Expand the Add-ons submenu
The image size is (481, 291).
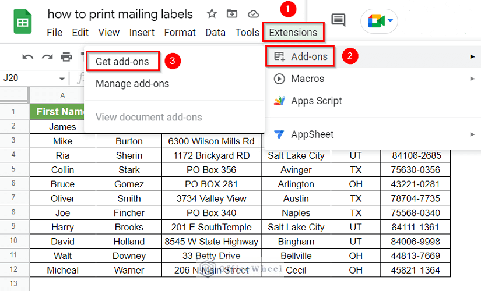tap(309, 56)
